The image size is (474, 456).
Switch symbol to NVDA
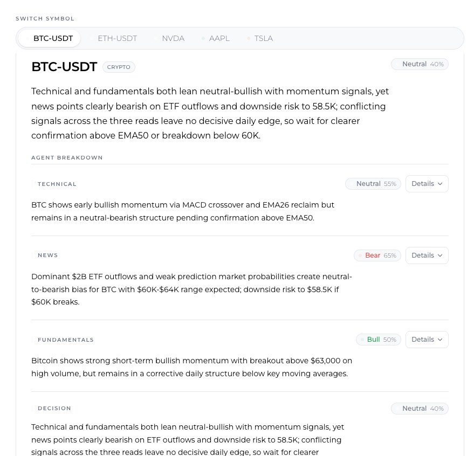pos(170,38)
